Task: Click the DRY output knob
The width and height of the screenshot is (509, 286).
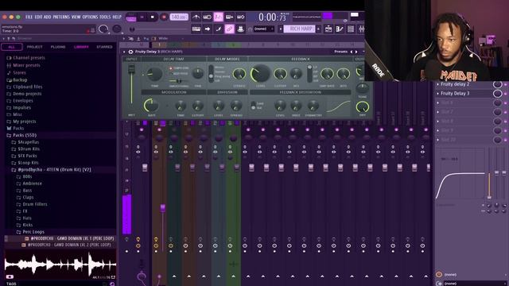Action: pyautogui.click(x=363, y=107)
